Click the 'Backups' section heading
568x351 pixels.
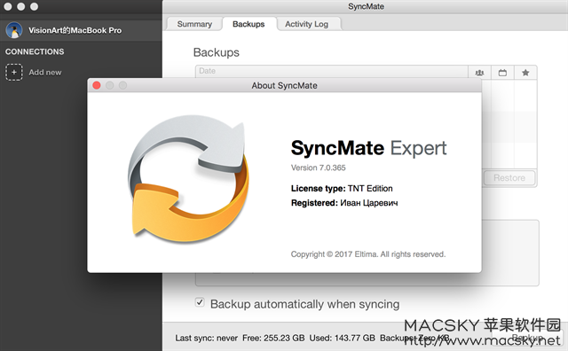(217, 52)
